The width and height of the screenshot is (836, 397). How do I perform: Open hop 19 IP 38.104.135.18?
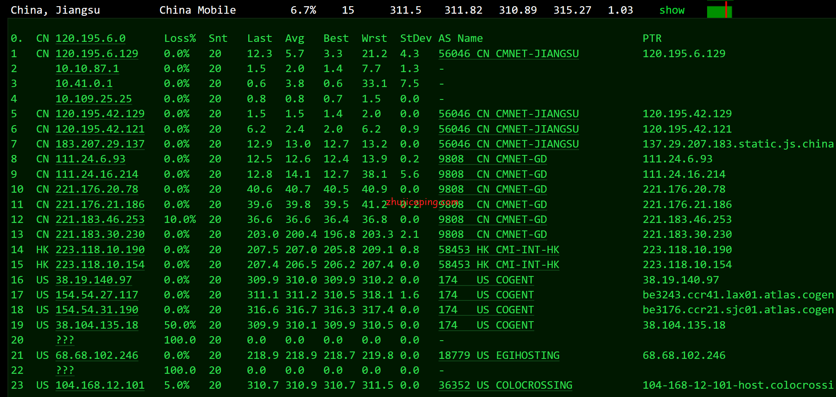pos(97,325)
